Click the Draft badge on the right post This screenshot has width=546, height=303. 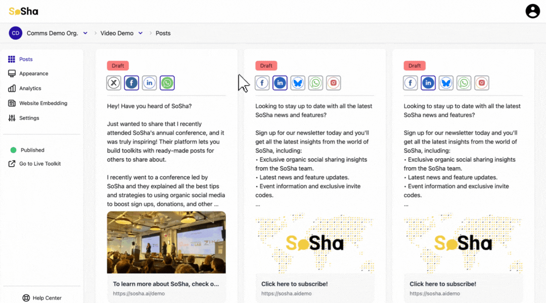coord(415,66)
